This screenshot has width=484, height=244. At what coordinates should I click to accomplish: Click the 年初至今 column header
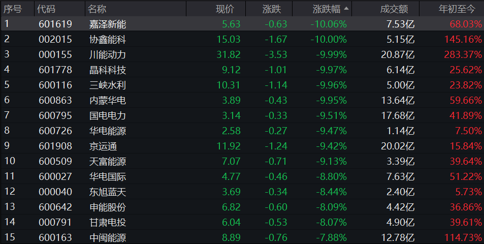click(x=457, y=9)
